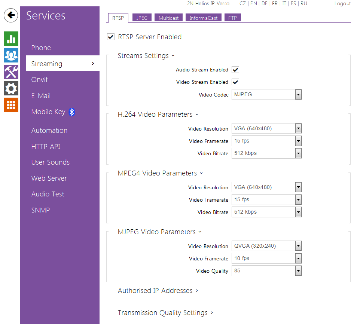
Task: Open the orange grid icon
Action: tap(11, 105)
